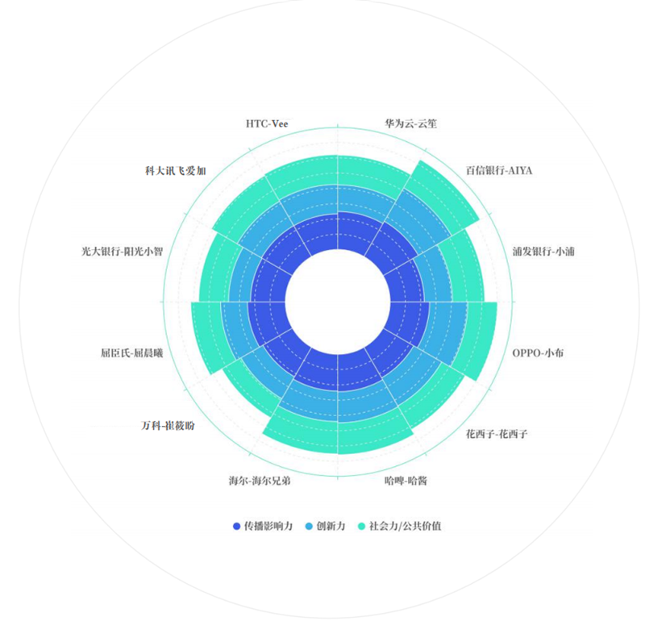Click the dark blue 传播影响力 legend dot
Viewport: 645px width, 621px height.
236,526
